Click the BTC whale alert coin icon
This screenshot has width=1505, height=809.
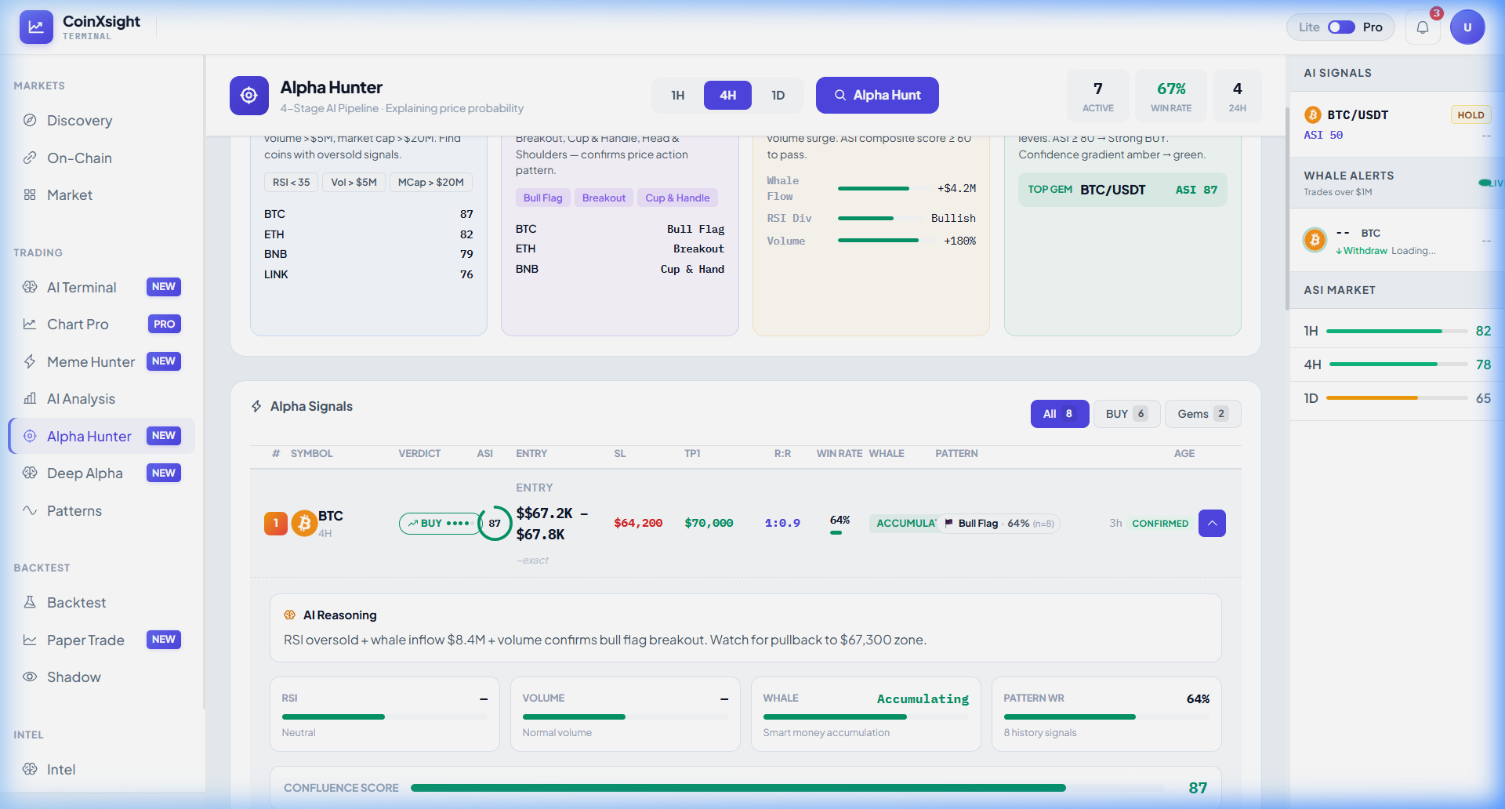1315,240
